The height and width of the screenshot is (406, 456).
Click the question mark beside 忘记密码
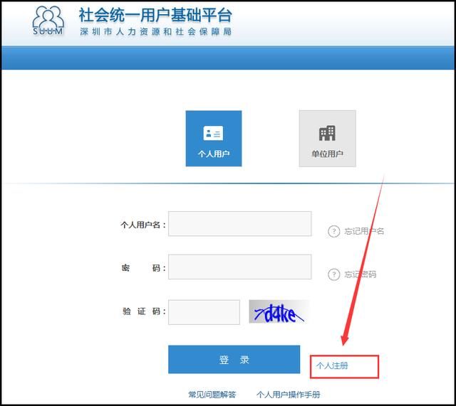coord(334,274)
